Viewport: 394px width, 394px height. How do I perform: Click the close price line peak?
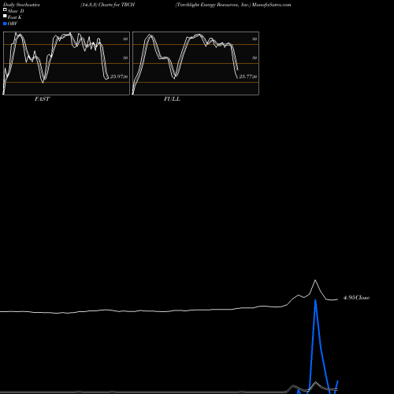point(315,281)
